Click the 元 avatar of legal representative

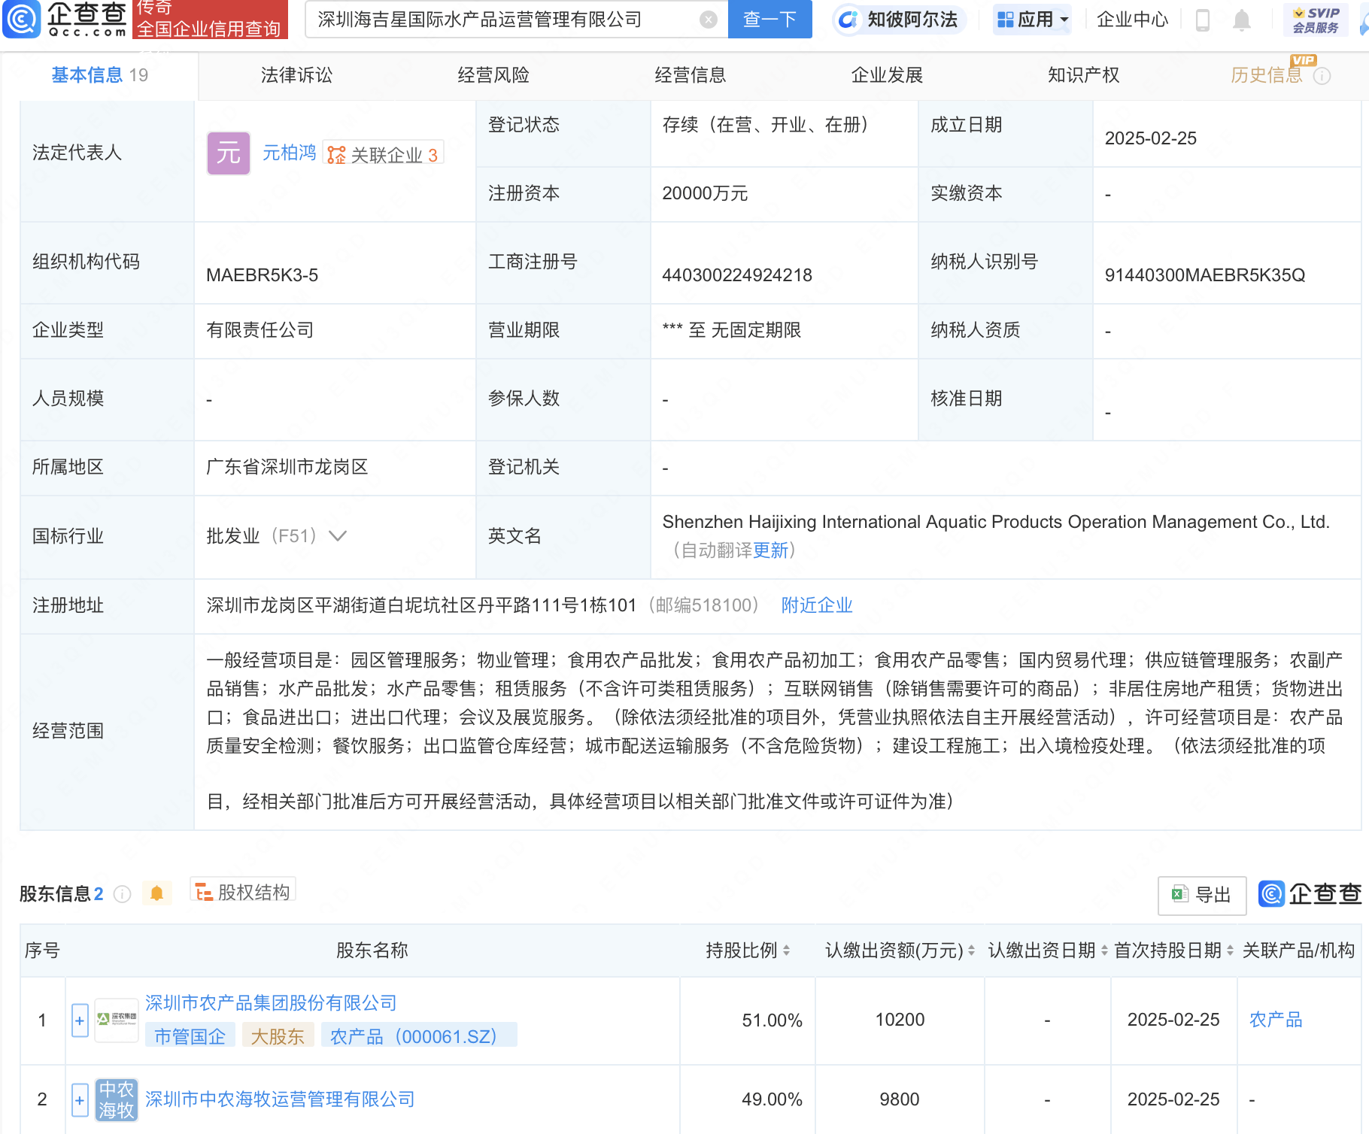pos(229,153)
